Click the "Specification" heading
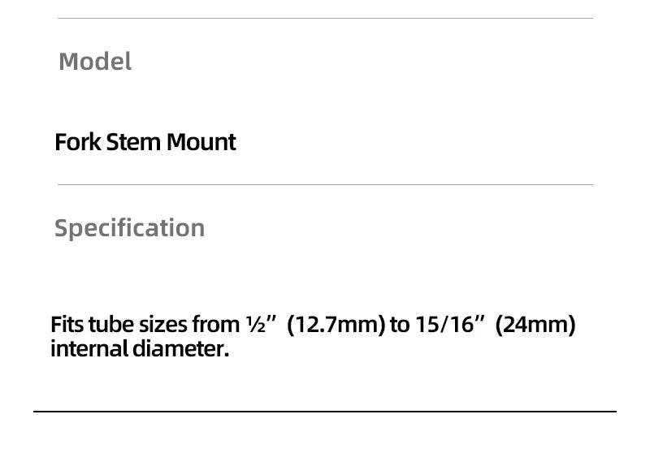Screen dimensions: 650x466 (129, 228)
